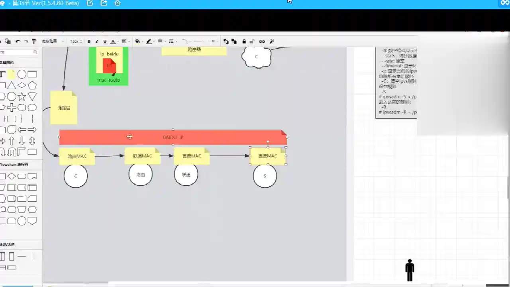
Task: Click the insert link chain icon
Action: 262,41
